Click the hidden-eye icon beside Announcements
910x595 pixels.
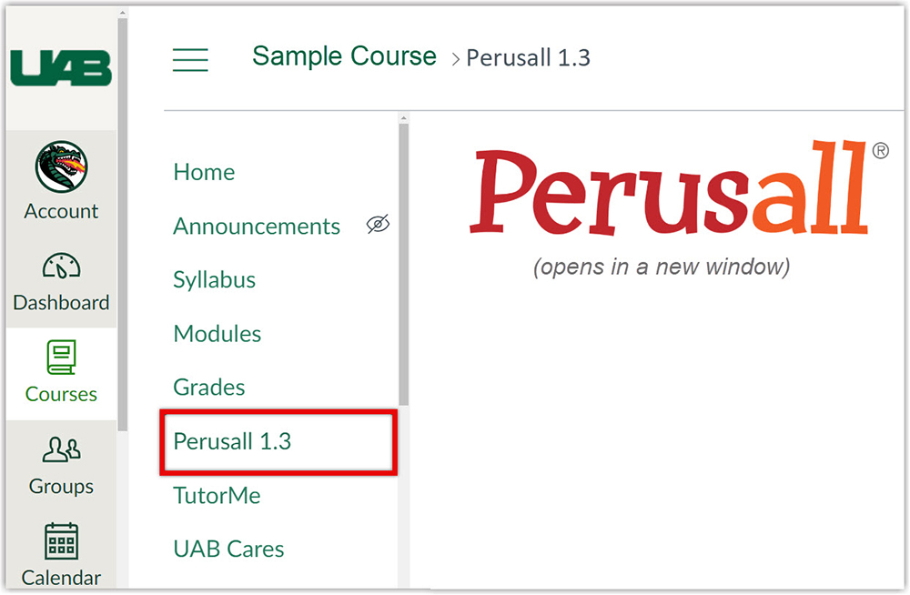click(x=378, y=225)
